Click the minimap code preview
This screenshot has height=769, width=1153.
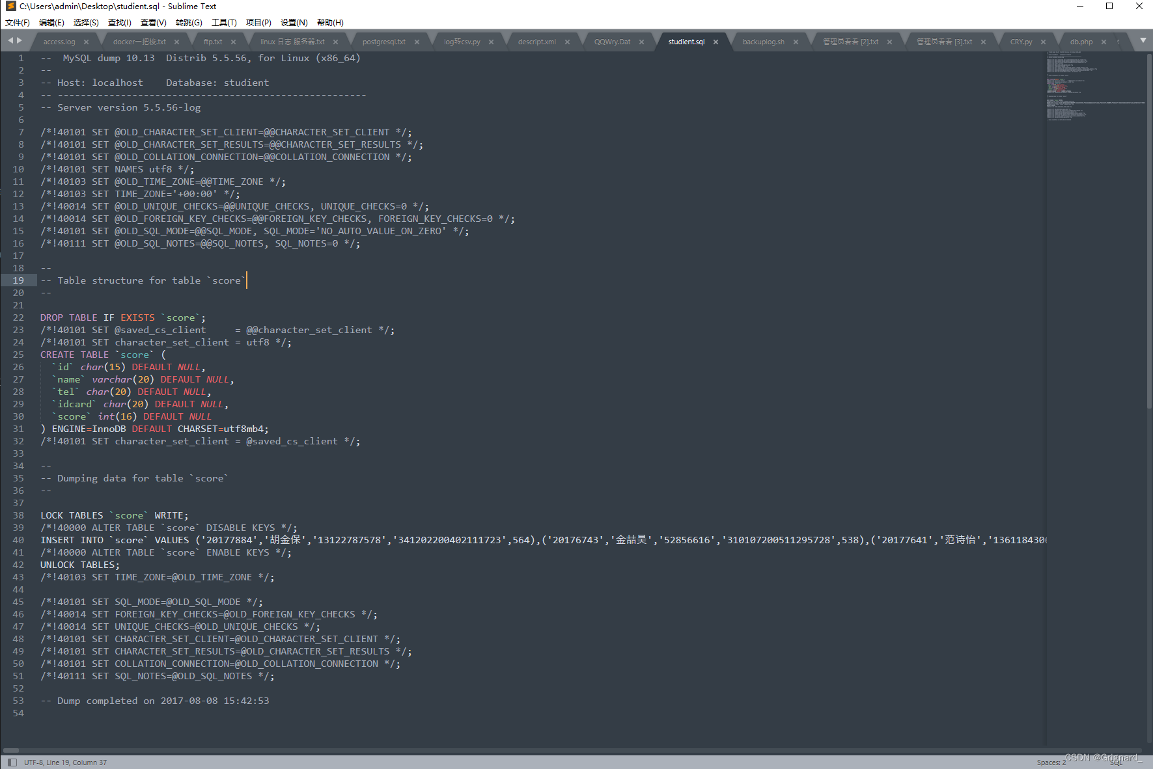pos(1095,88)
